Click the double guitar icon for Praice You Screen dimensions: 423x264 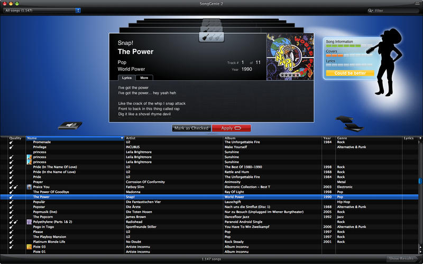pos(14,187)
